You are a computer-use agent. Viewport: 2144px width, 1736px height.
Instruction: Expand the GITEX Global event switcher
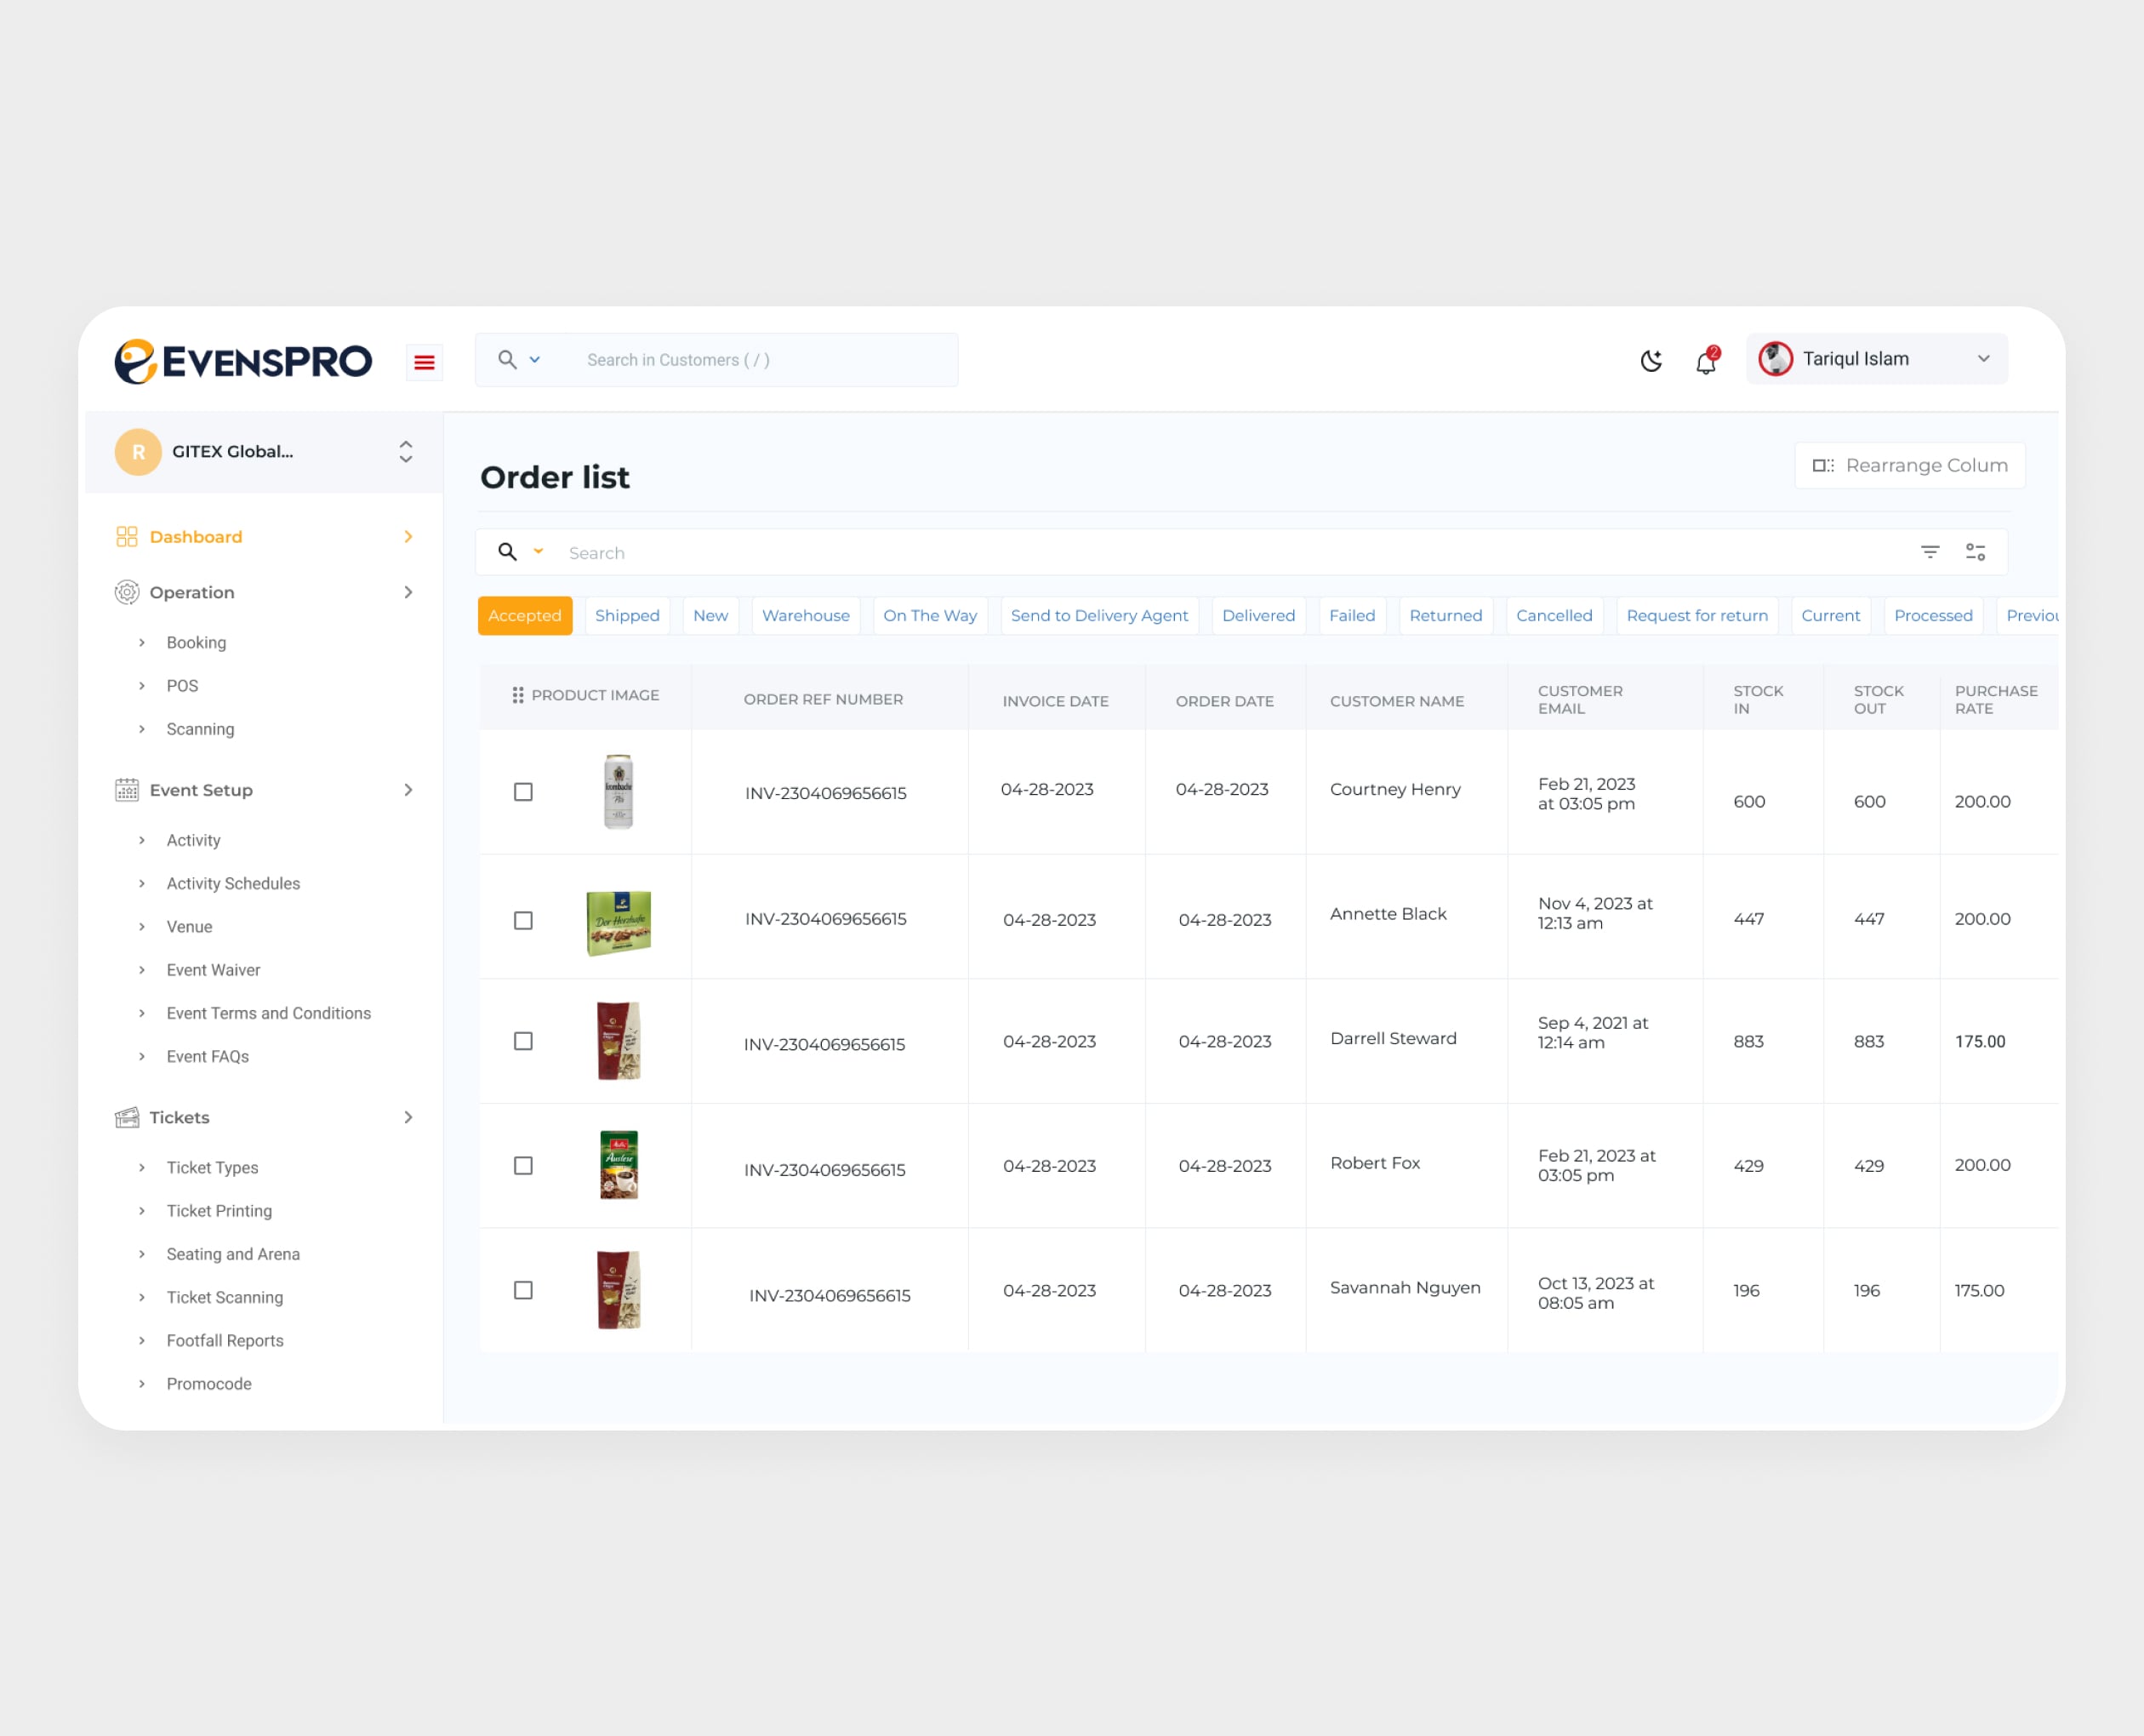(x=405, y=452)
